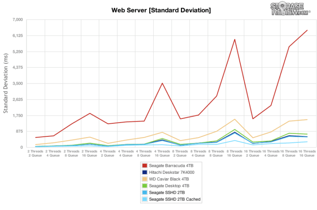Click the Barracuda red peak at 8 Threads 16 Queue

[x=235, y=39]
